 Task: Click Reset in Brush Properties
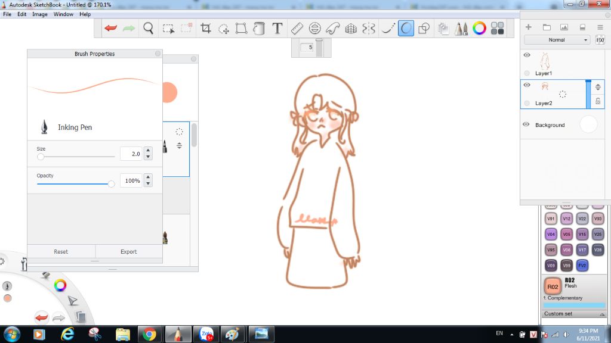point(61,252)
